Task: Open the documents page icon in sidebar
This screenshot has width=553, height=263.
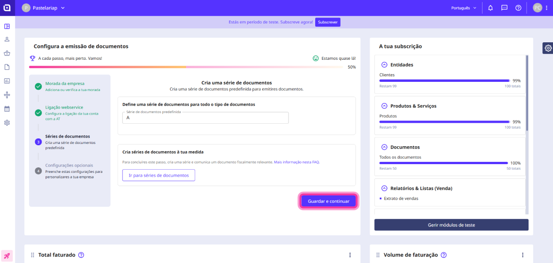Action: click(7, 67)
